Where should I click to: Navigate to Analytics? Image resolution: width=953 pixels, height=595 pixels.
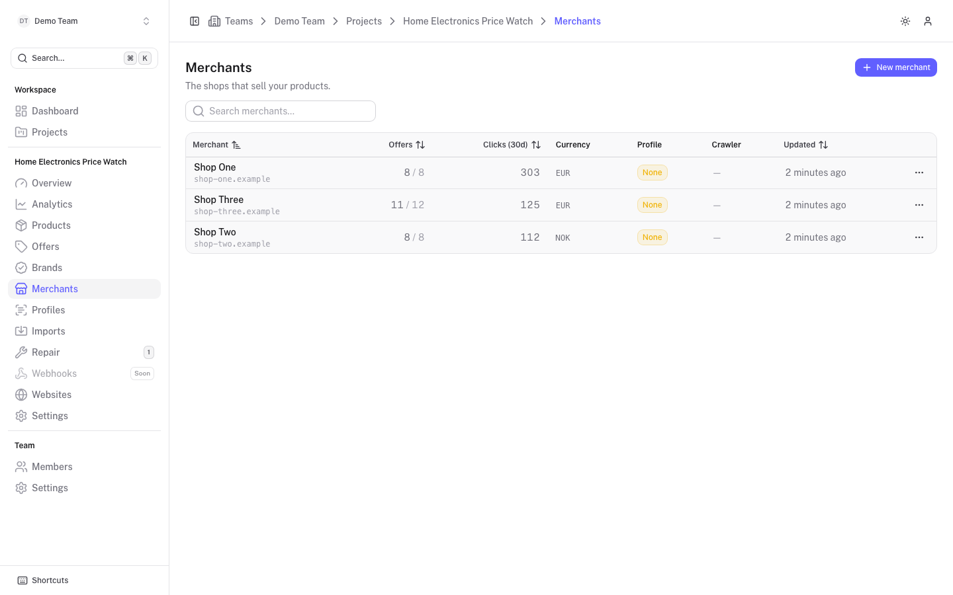[84, 204]
